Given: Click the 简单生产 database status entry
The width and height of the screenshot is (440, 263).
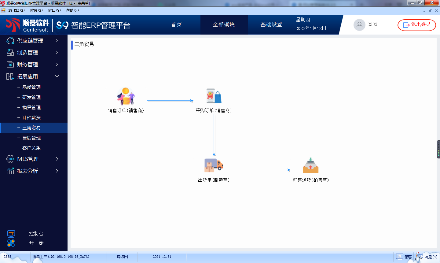Looking at the screenshot, I should coord(61,257).
